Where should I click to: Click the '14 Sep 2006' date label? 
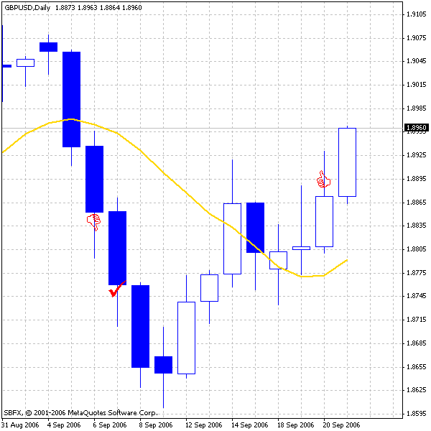pos(249,425)
